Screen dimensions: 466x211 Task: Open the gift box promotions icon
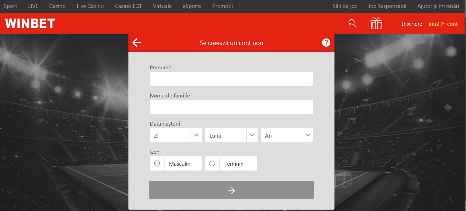376,23
